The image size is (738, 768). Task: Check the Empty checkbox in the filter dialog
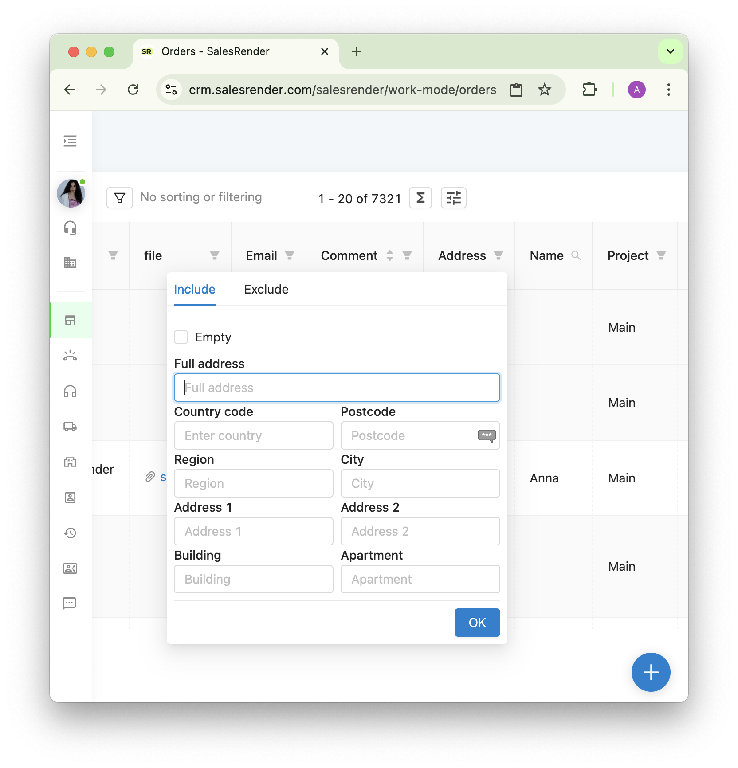[181, 337]
